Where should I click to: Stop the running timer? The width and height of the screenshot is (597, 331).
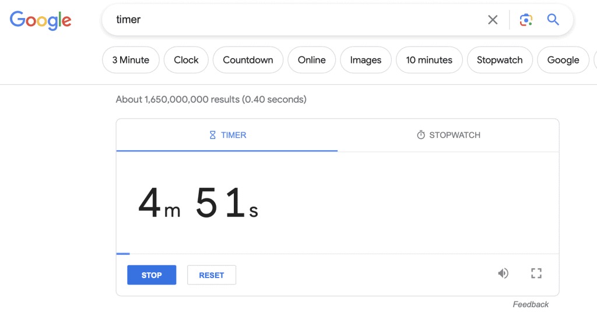[x=152, y=275]
